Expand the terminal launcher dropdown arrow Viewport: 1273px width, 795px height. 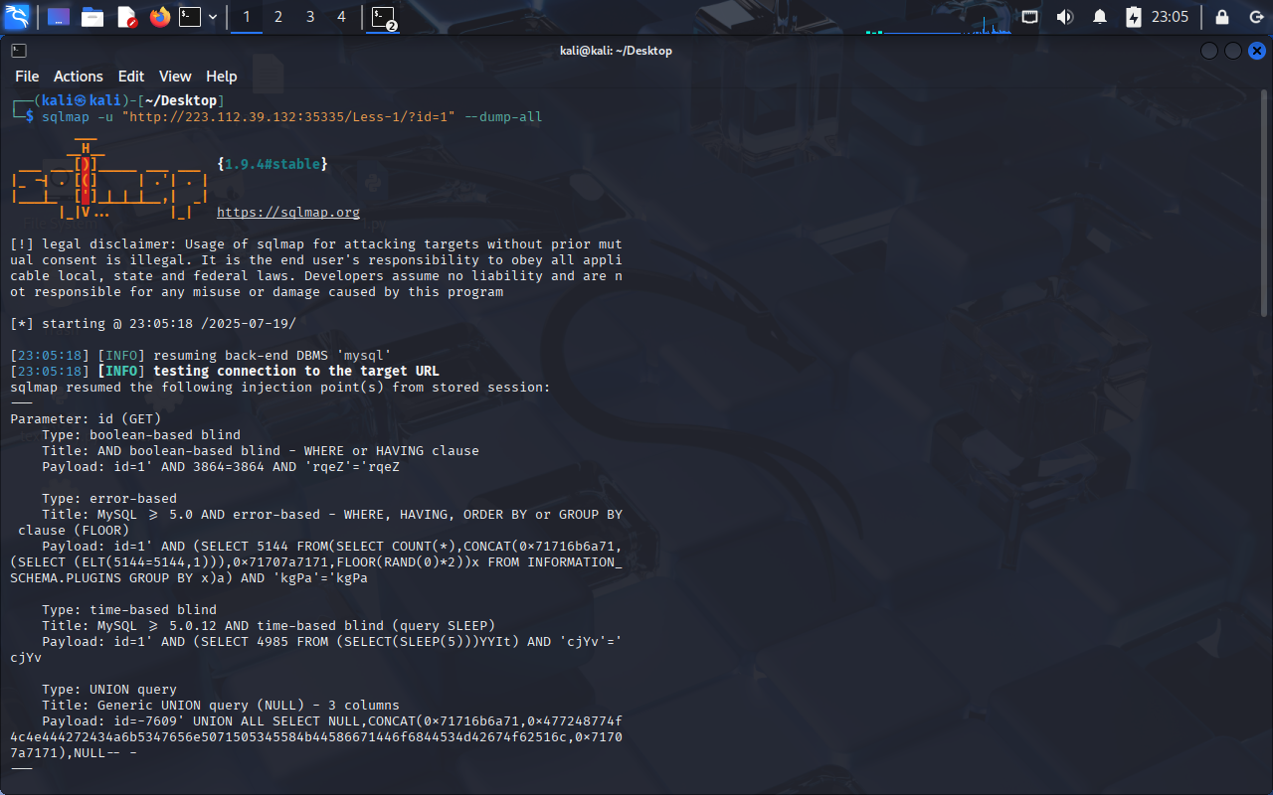pyautogui.click(x=213, y=17)
